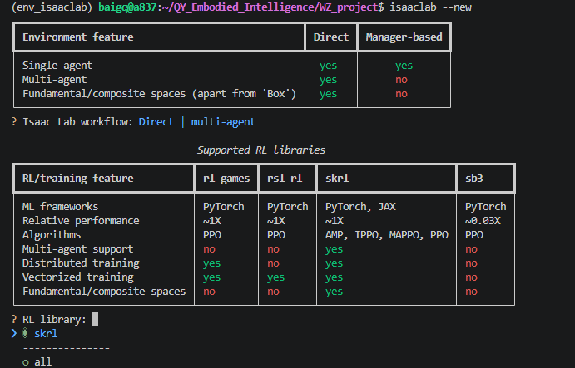This screenshot has width=575, height=368.
Task: Click 'no' under Manager-based for Multi-agent
Action: (401, 80)
